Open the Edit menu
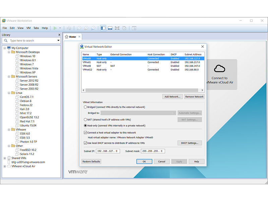 point(12,28)
